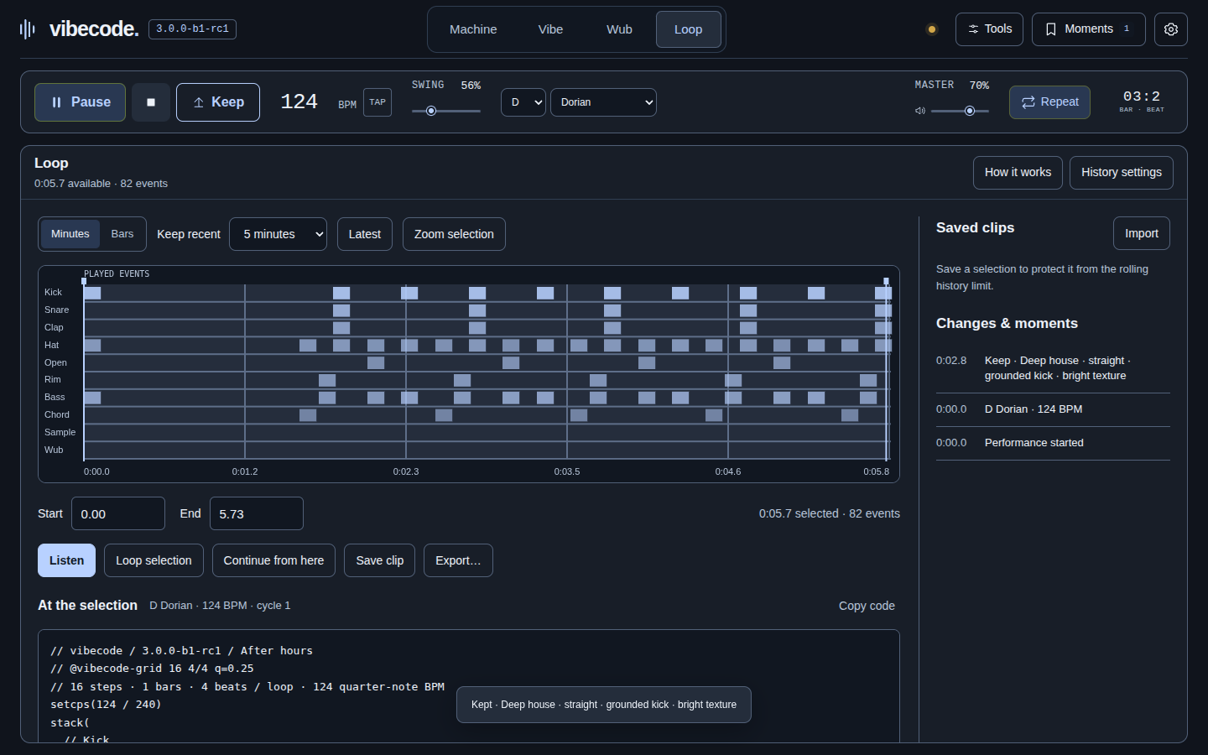Click the Rim track label
Image resolution: width=1208 pixels, height=755 pixels.
[x=53, y=379]
